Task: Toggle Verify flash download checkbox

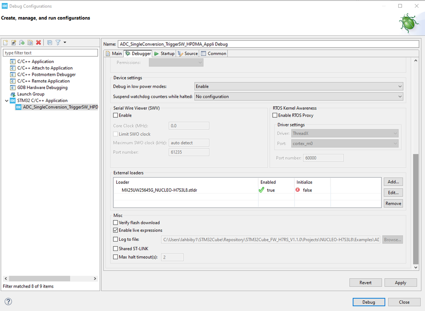Action: pos(116,223)
